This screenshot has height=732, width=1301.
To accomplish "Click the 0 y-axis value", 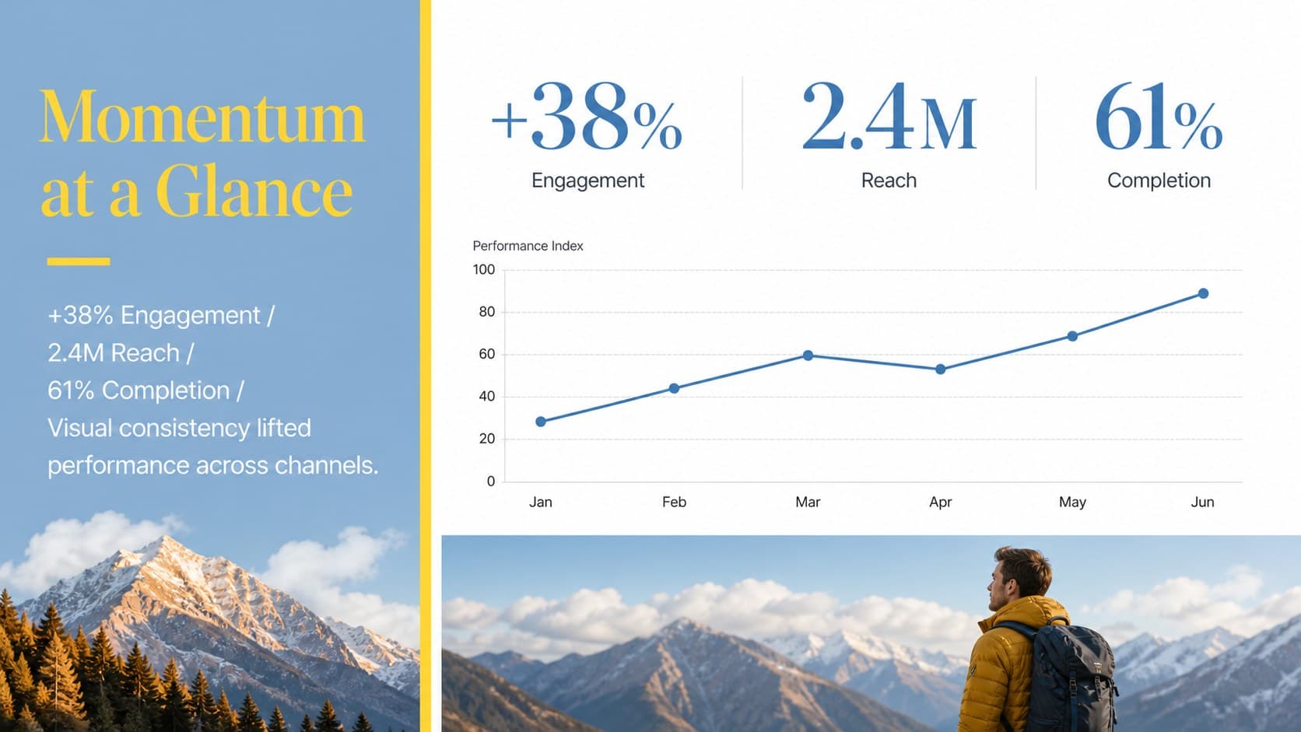I will point(491,482).
